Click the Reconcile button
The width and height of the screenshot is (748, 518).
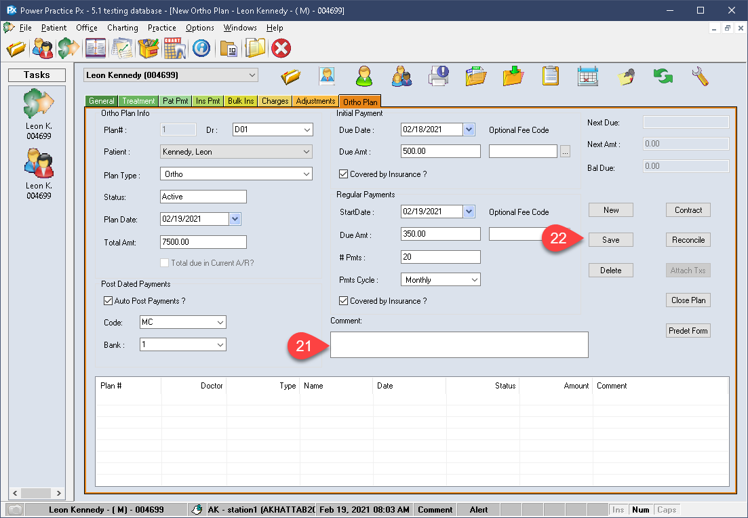pos(688,240)
